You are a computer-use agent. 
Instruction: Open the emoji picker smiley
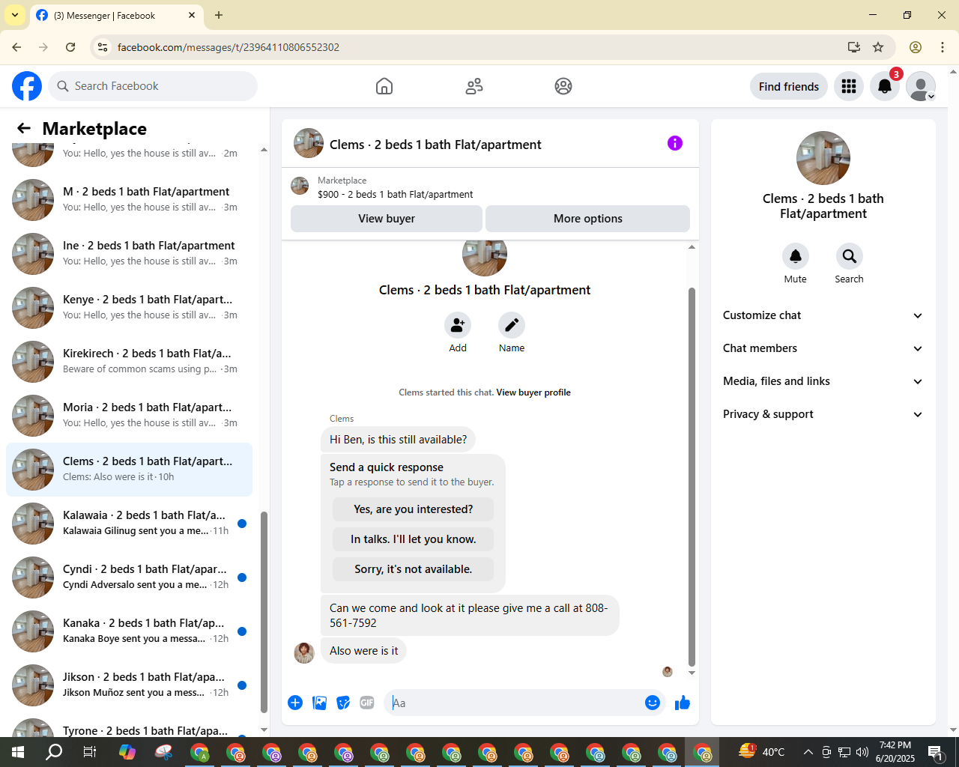coord(653,703)
